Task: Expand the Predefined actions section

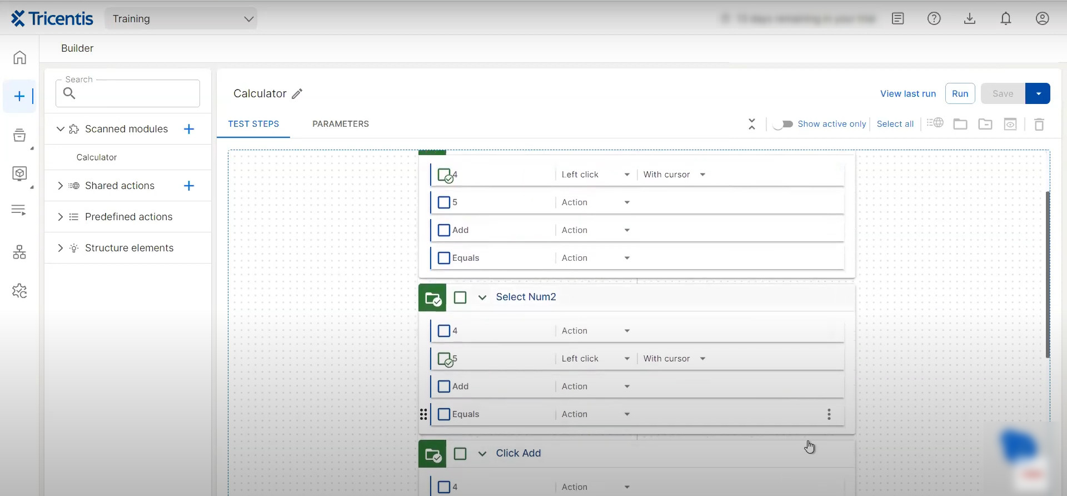Action: coord(61,217)
